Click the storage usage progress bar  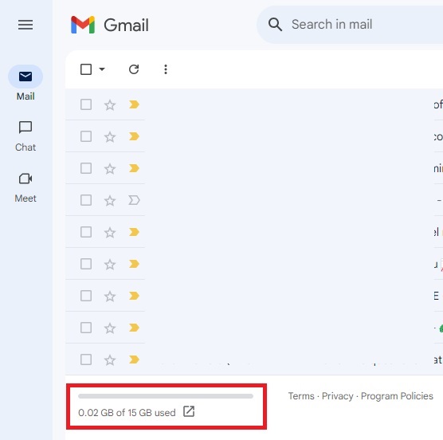click(166, 396)
